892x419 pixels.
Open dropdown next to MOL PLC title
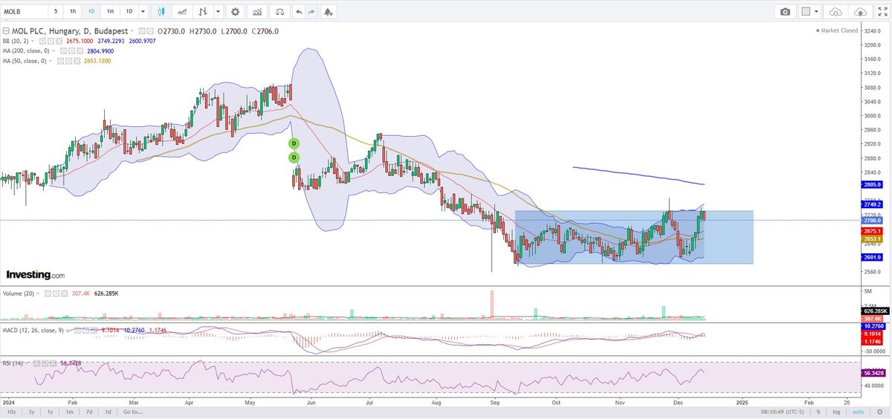(132, 31)
